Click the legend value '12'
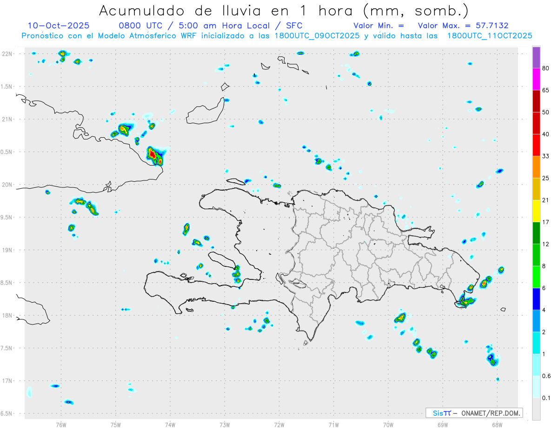Image resolution: width=558 pixels, height=431 pixels. pyautogui.click(x=546, y=244)
